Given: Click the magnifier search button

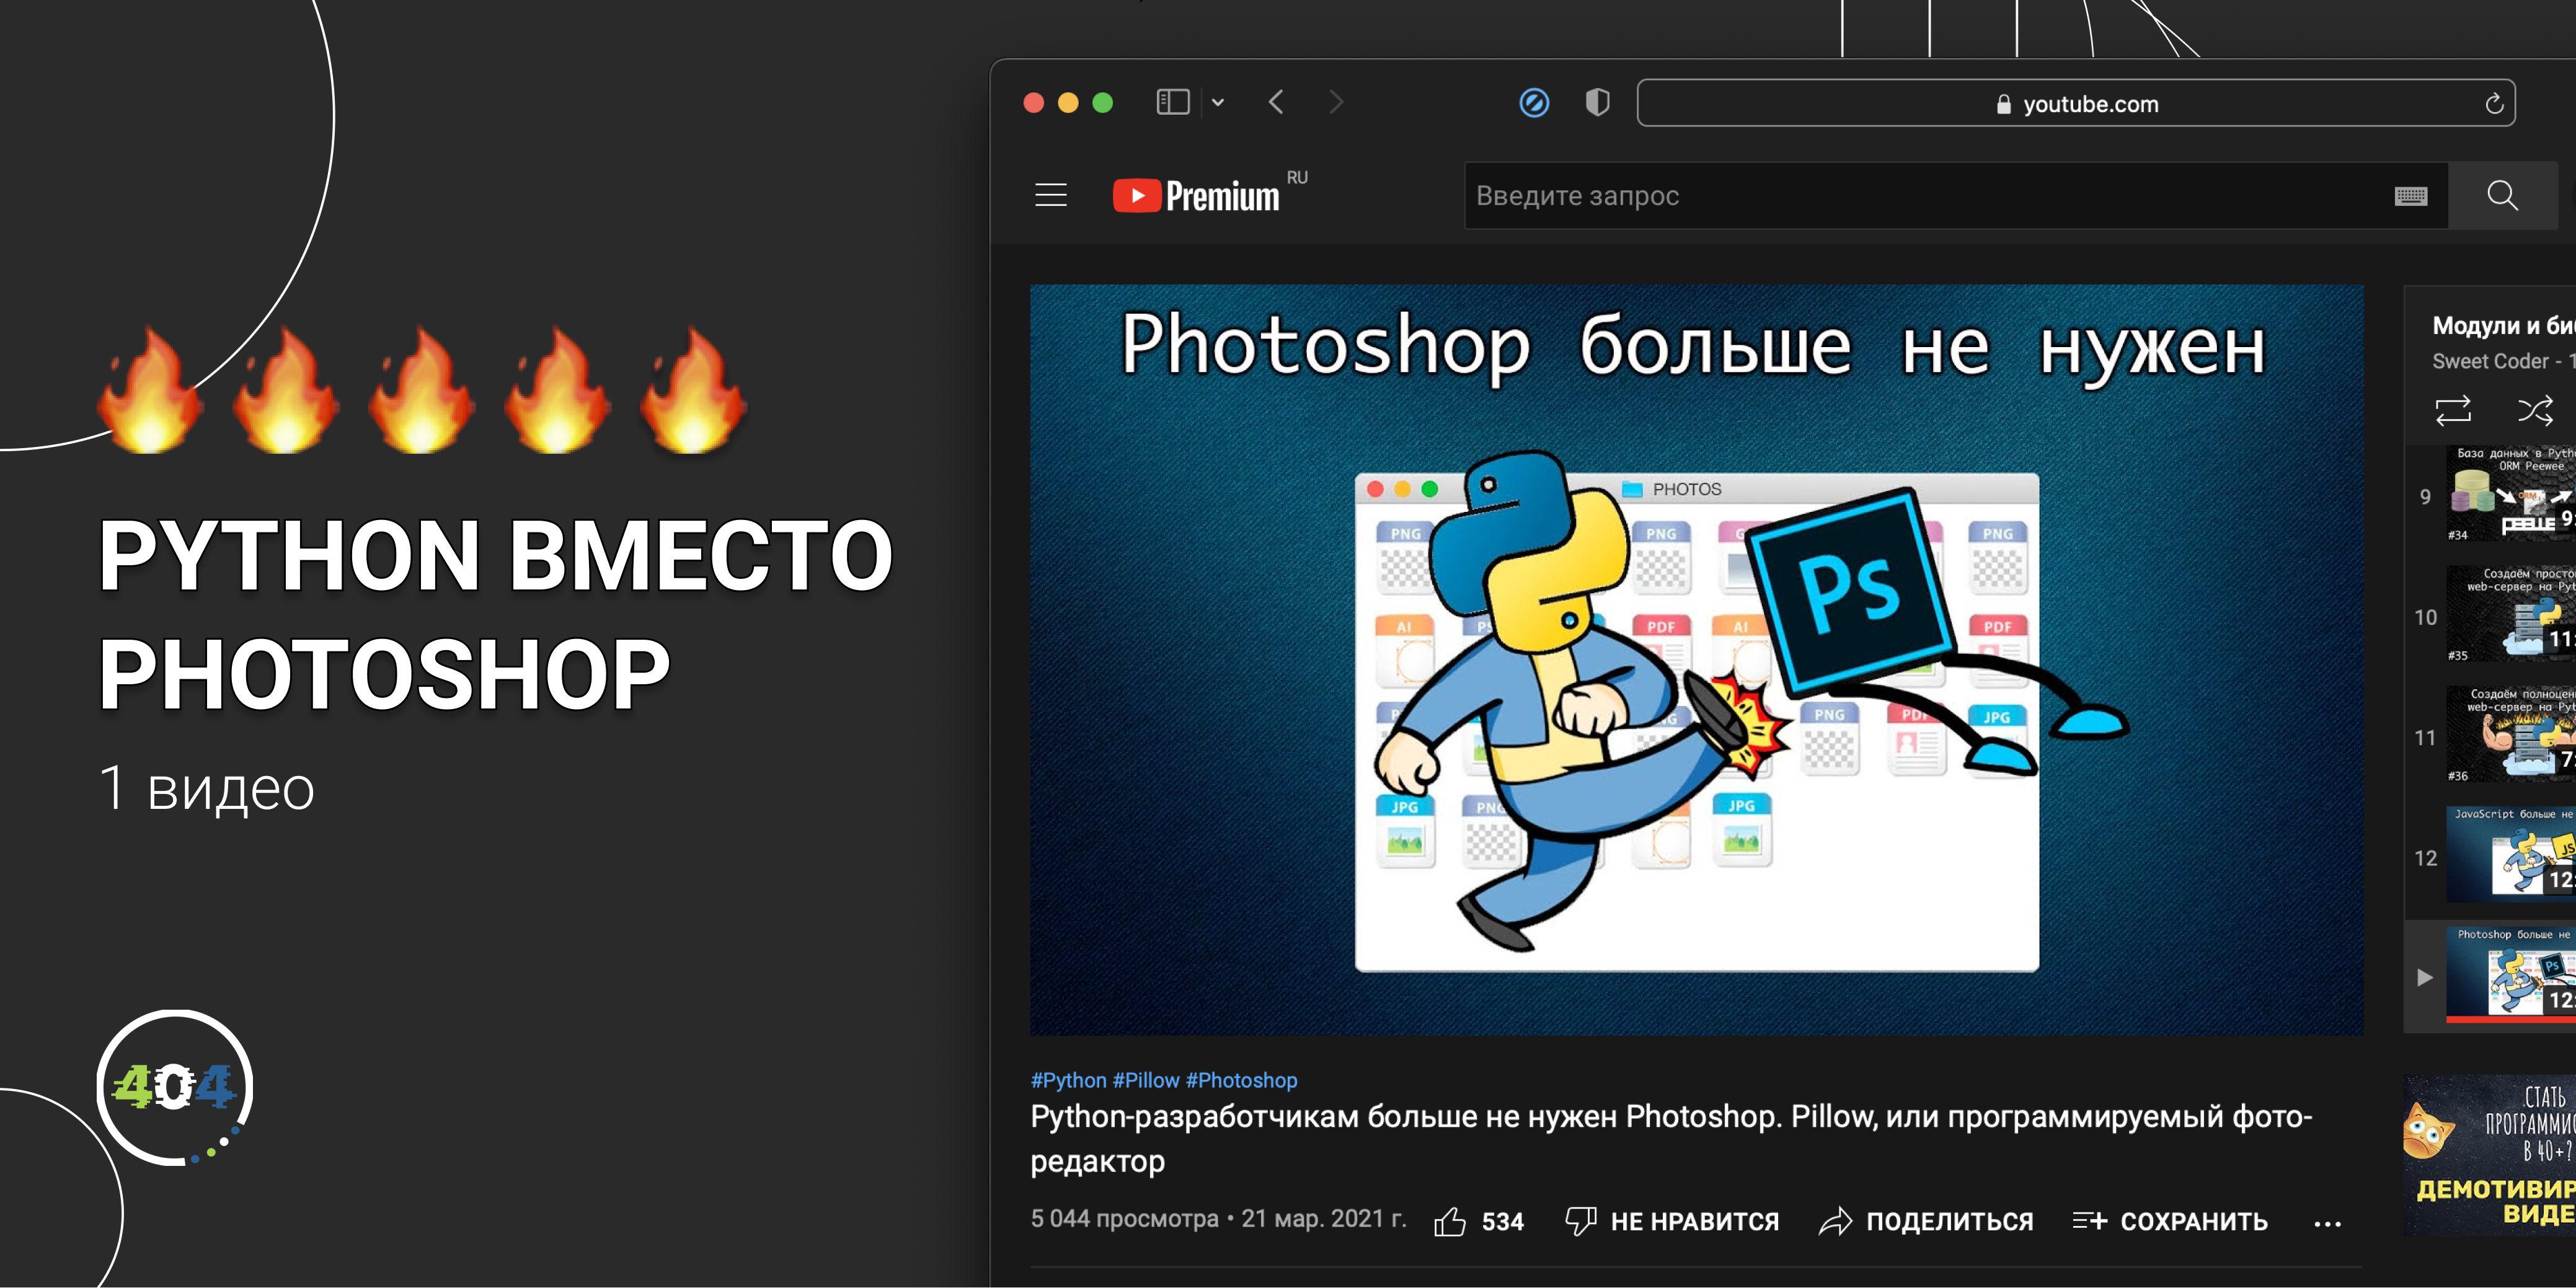Looking at the screenshot, I should 2502,195.
